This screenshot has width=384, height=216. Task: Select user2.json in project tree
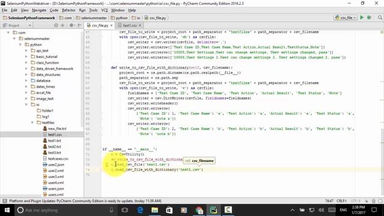click(56, 164)
